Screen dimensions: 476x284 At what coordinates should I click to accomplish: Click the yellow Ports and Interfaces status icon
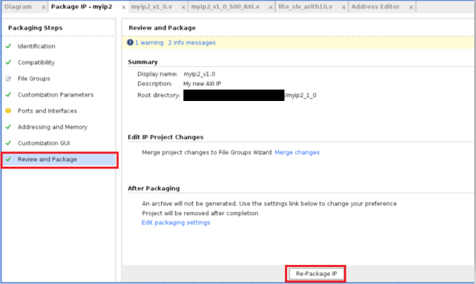pos(8,111)
